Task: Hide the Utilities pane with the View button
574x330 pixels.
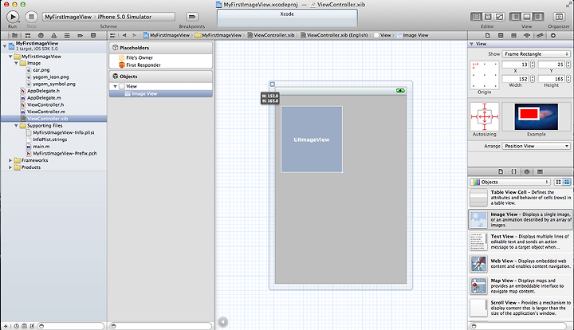Action: tap(538, 17)
